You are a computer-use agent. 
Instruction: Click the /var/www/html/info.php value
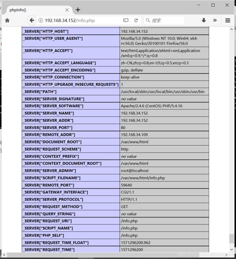tap(164, 178)
